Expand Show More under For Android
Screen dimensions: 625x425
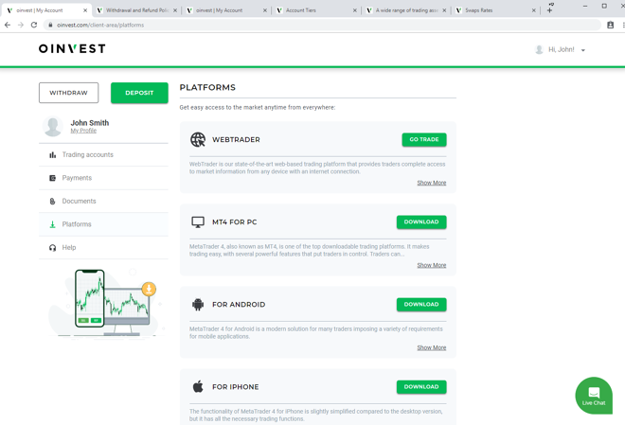pyautogui.click(x=432, y=347)
